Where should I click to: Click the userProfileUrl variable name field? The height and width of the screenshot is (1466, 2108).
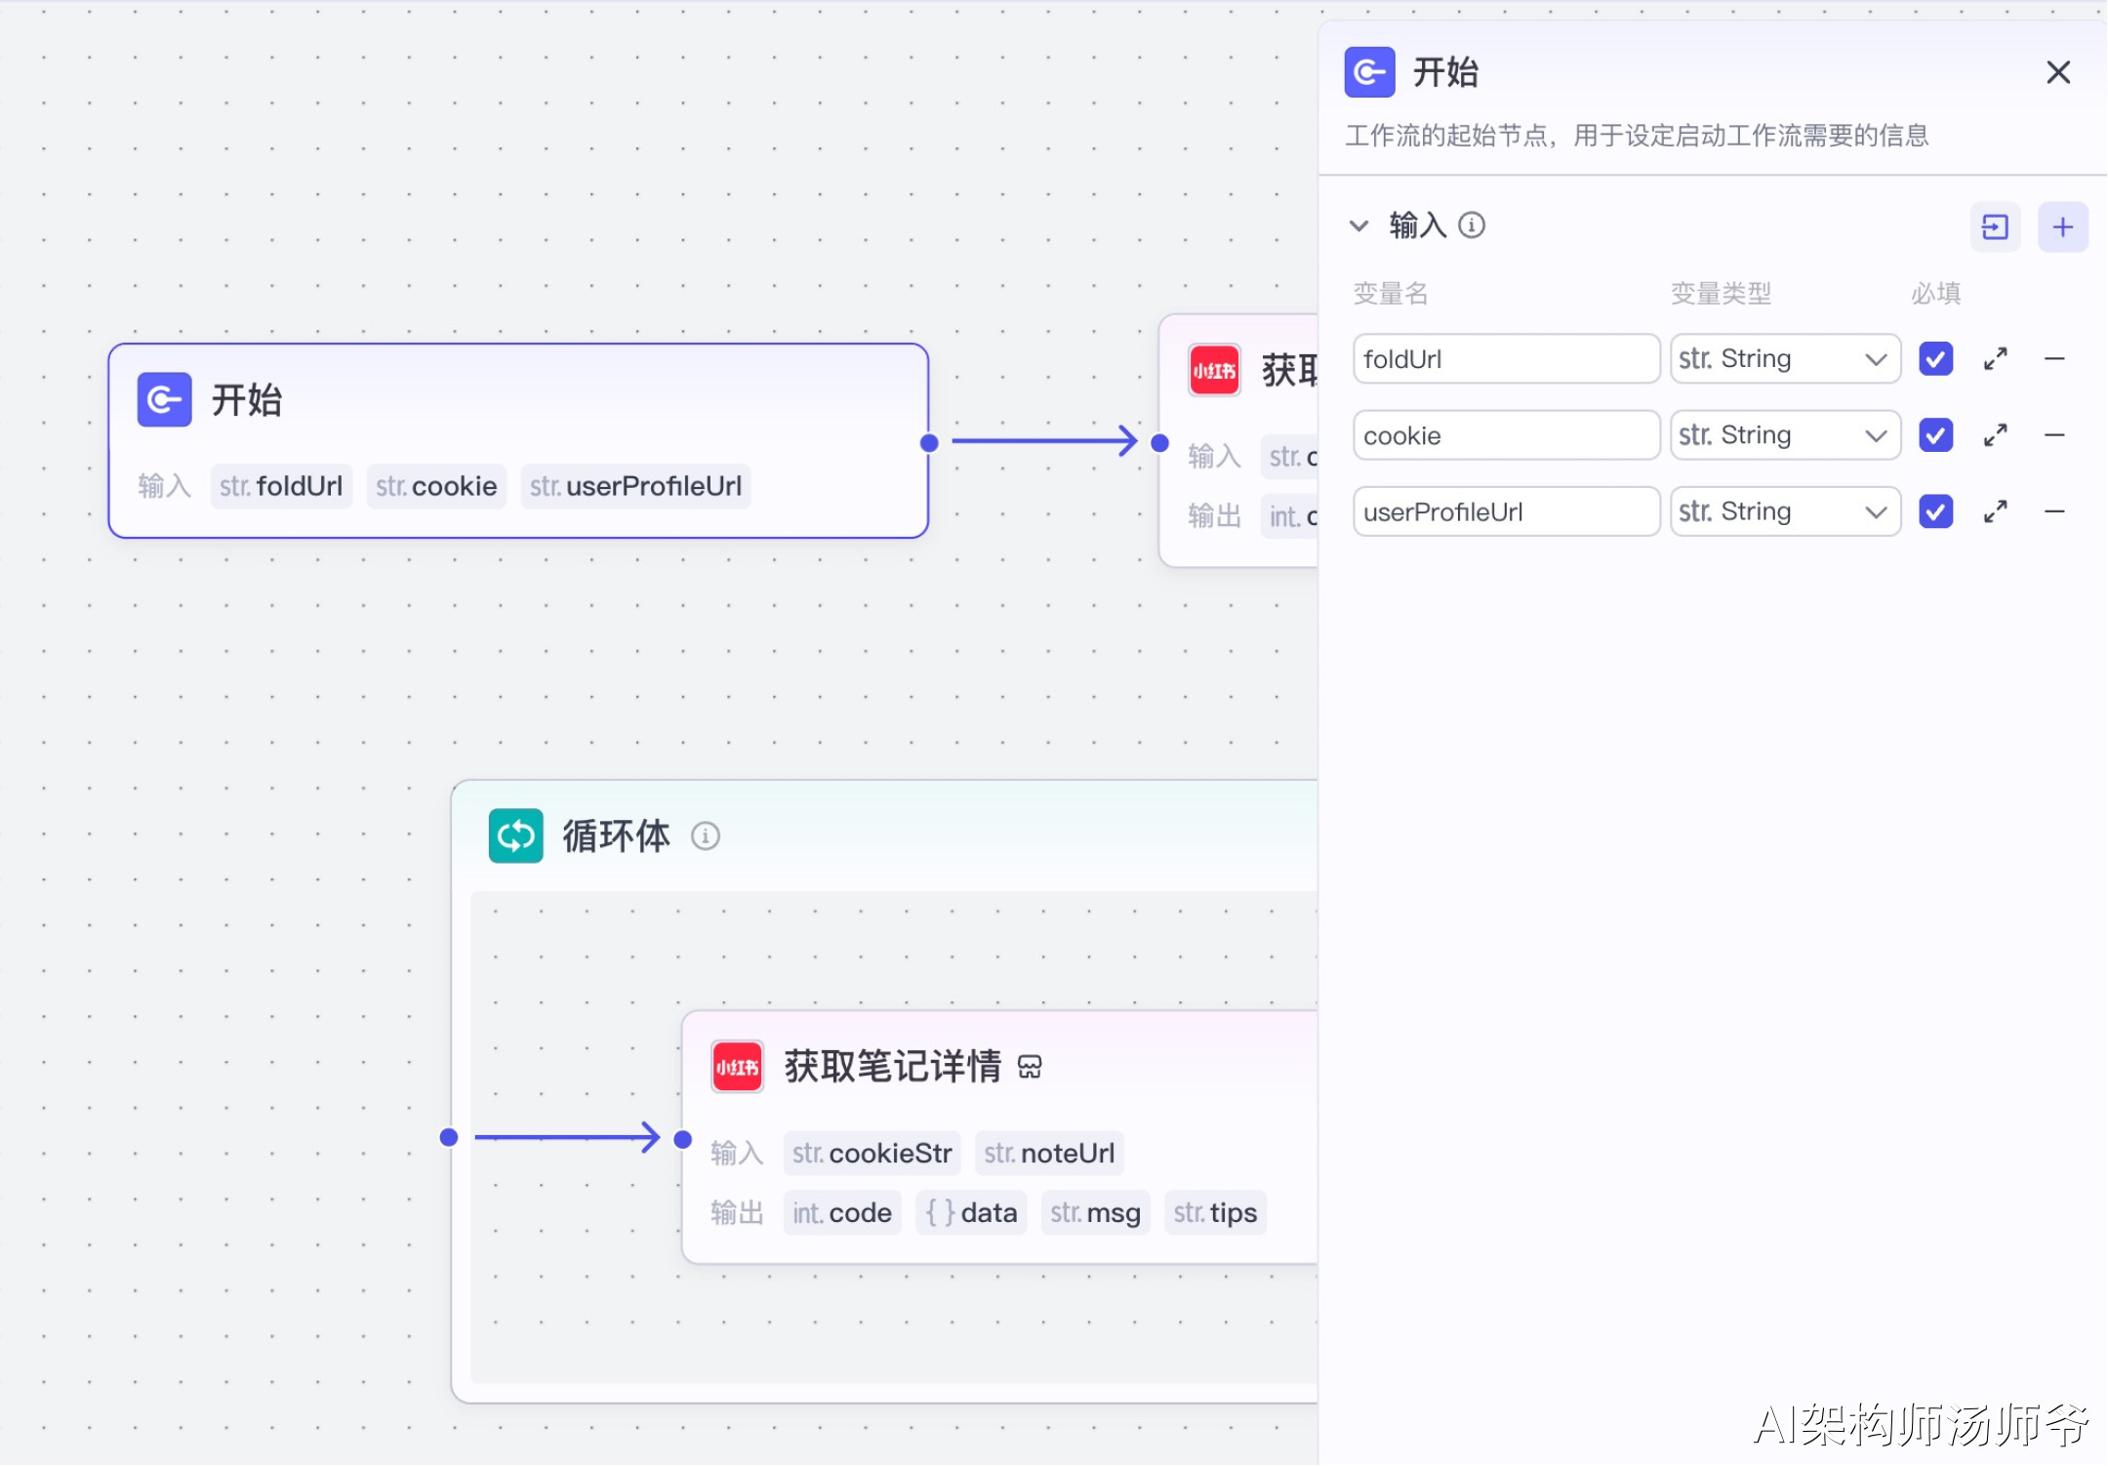[x=1505, y=511]
